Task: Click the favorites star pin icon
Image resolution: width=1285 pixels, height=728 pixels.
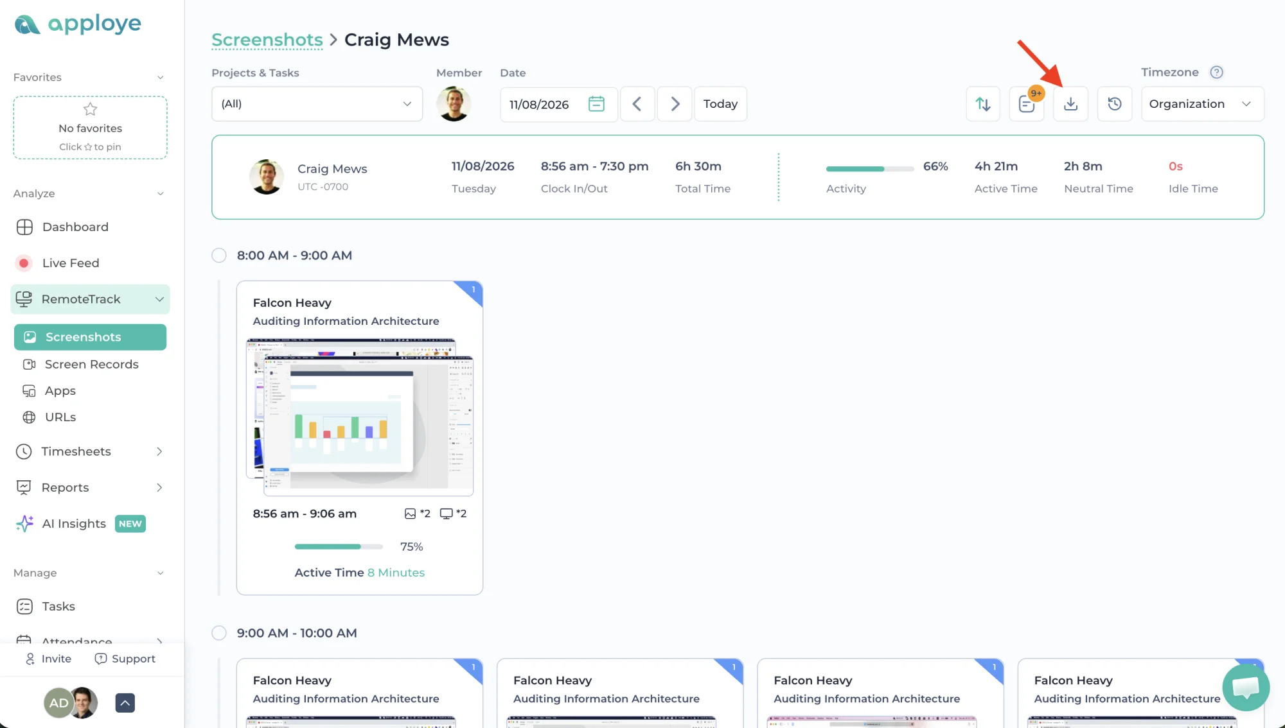Action: point(90,109)
